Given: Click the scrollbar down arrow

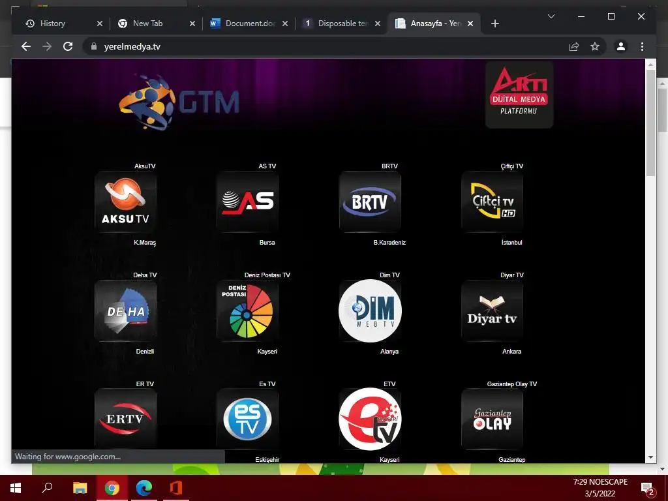Looking at the screenshot, I should tap(650, 457).
